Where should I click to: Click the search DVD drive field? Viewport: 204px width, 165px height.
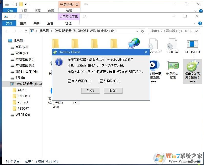174,31
